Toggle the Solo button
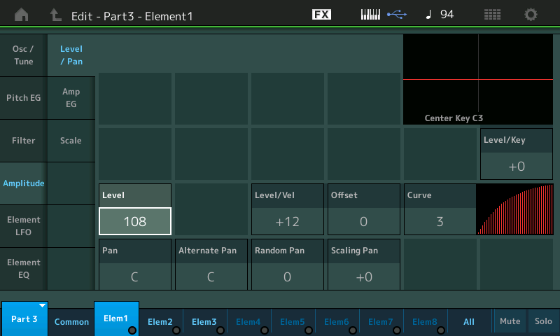The height and width of the screenshot is (336, 560). click(x=542, y=321)
